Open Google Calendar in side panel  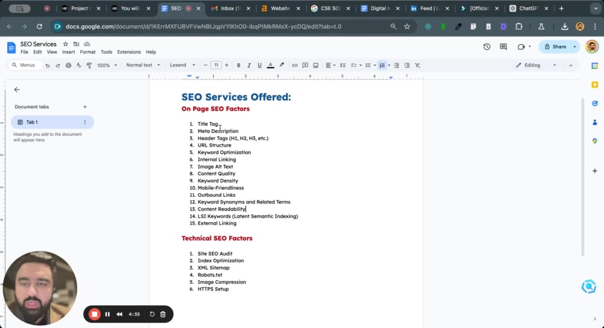(x=595, y=66)
